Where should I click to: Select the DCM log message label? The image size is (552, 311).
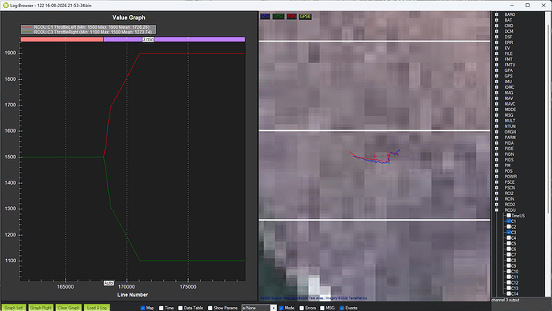tap(509, 31)
